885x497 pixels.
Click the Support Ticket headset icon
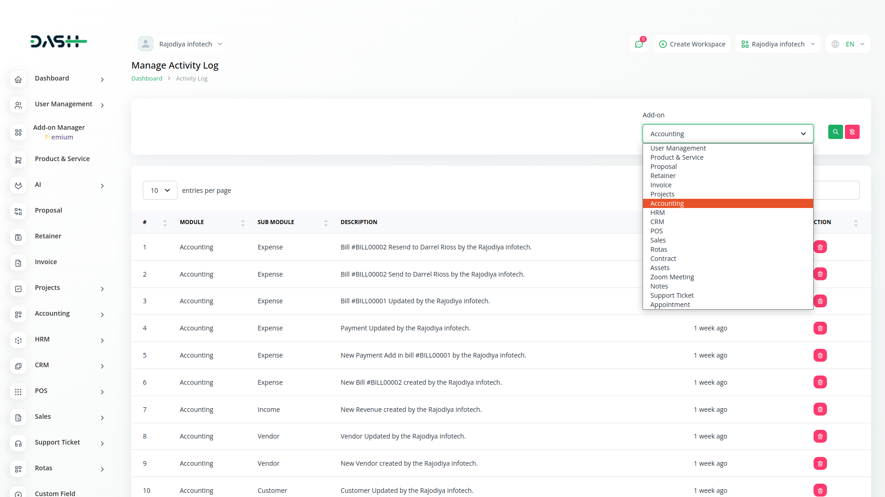pyautogui.click(x=18, y=443)
